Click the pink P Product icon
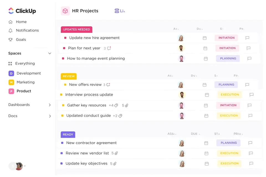This screenshot has width=266, height=177. (x=11, y=91)
